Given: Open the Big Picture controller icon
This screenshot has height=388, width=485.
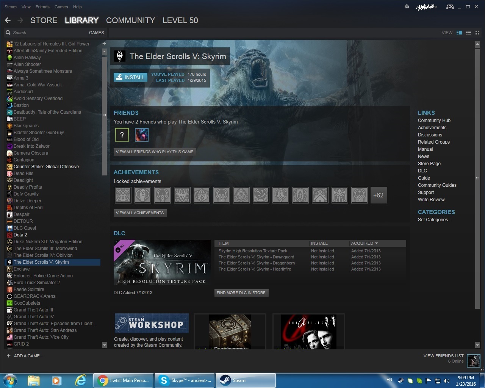Looking at the screenshot, I should (450, 7).
